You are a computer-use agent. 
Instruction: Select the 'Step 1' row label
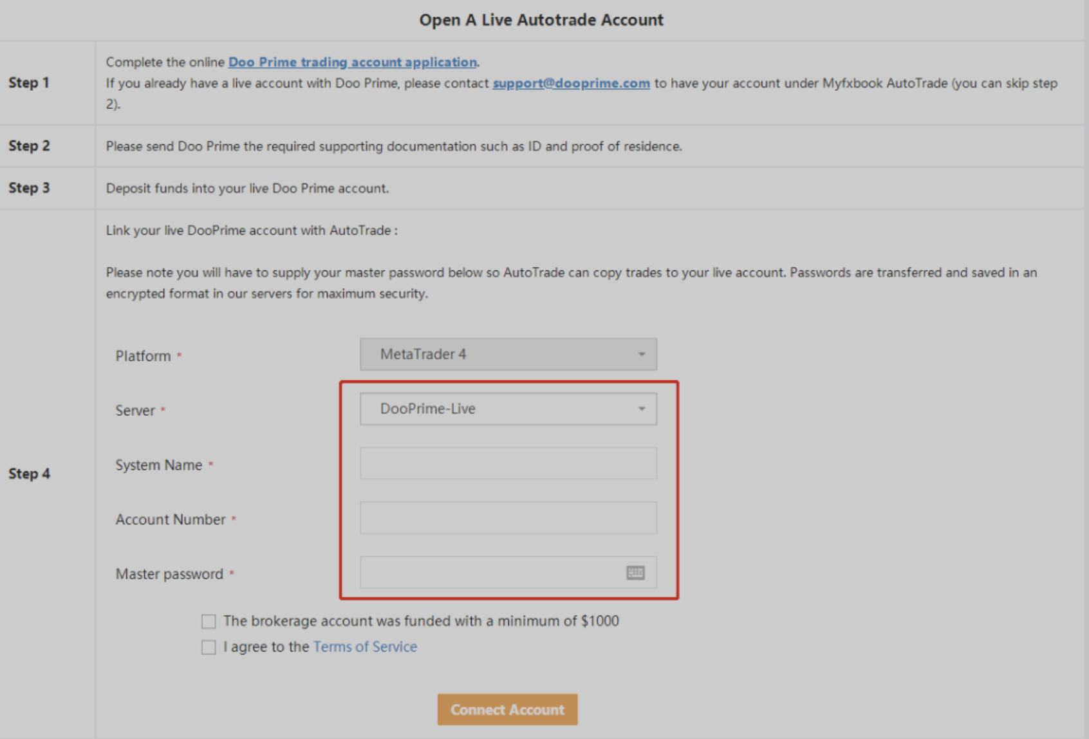pos(29,82)
